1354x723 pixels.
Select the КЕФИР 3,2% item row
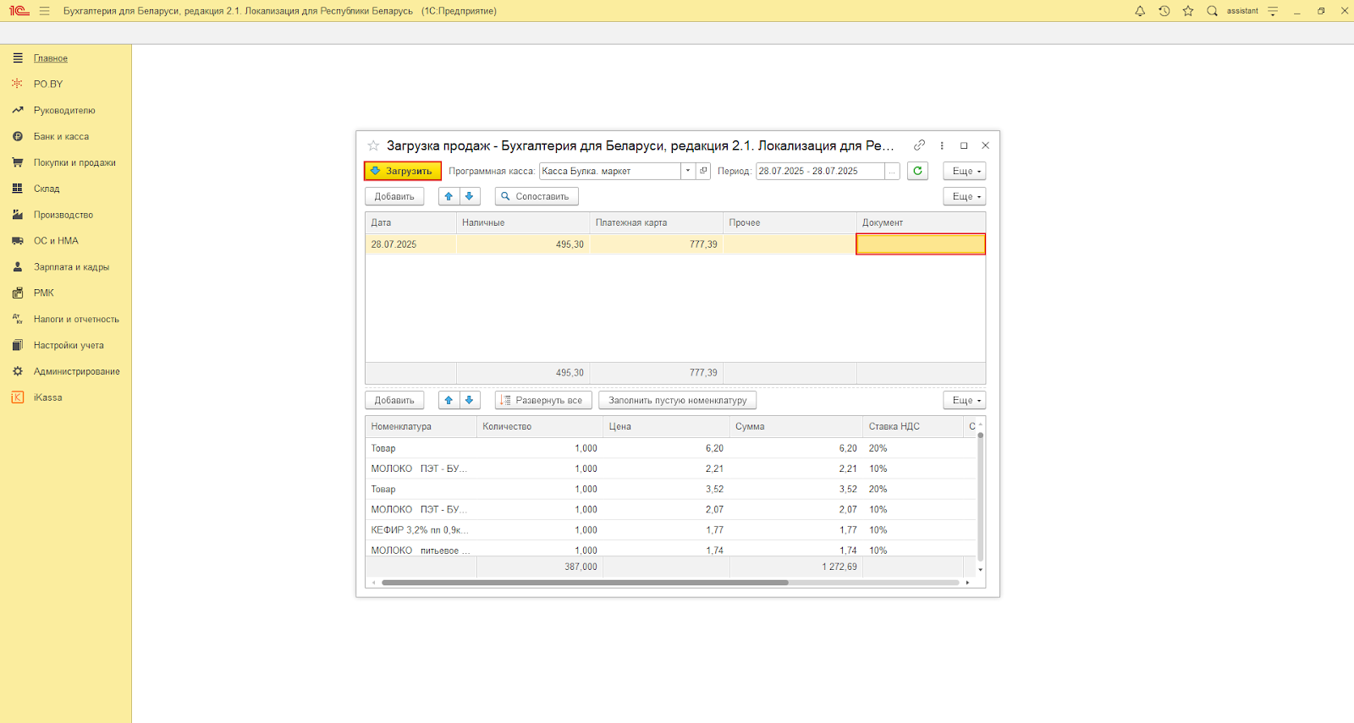point(671,530)
